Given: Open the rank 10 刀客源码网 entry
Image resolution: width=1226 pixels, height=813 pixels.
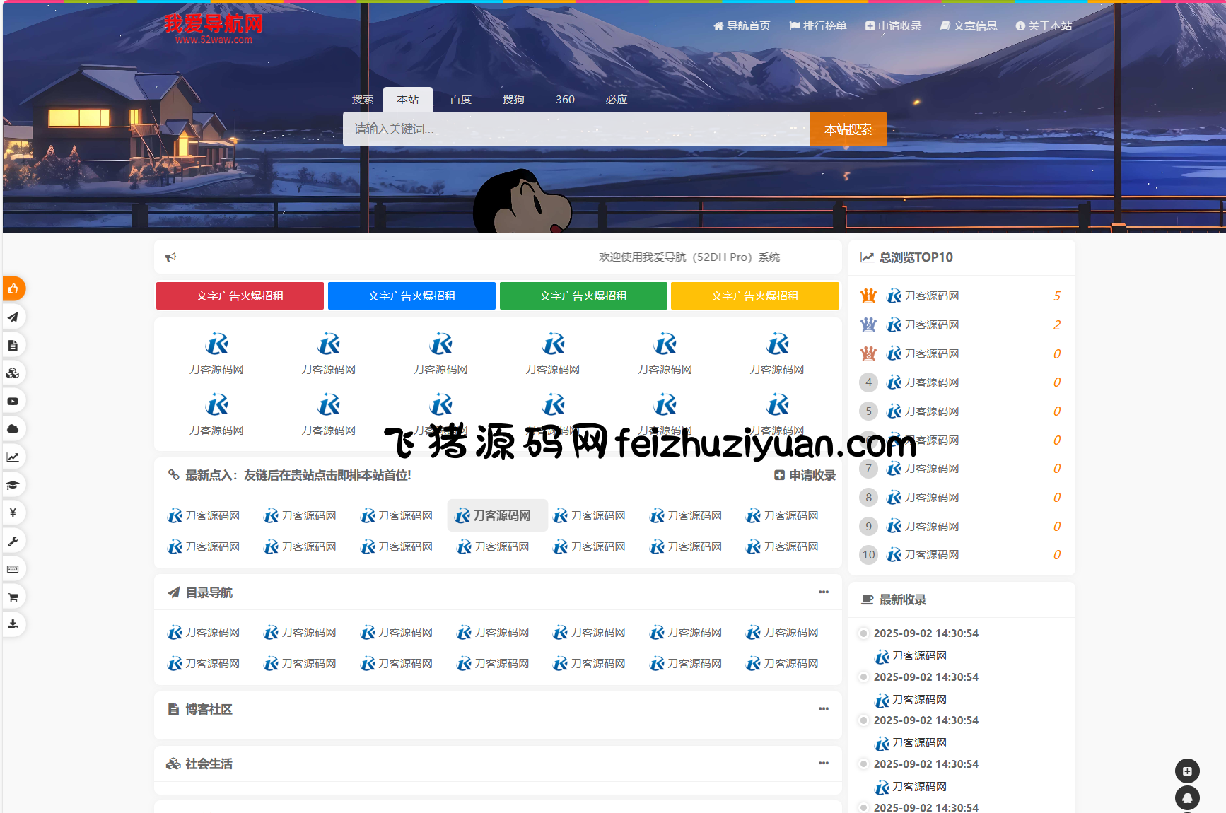Looking at the screenshot, I should [923, 555].
